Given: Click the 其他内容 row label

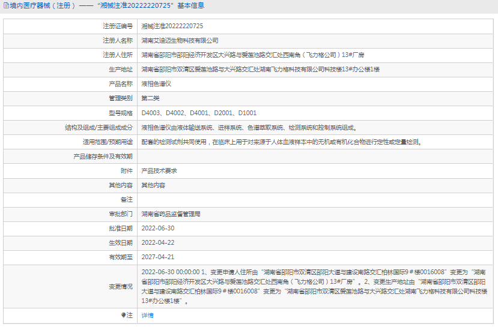Looking at the screenshot, I should tap(121, 185).
